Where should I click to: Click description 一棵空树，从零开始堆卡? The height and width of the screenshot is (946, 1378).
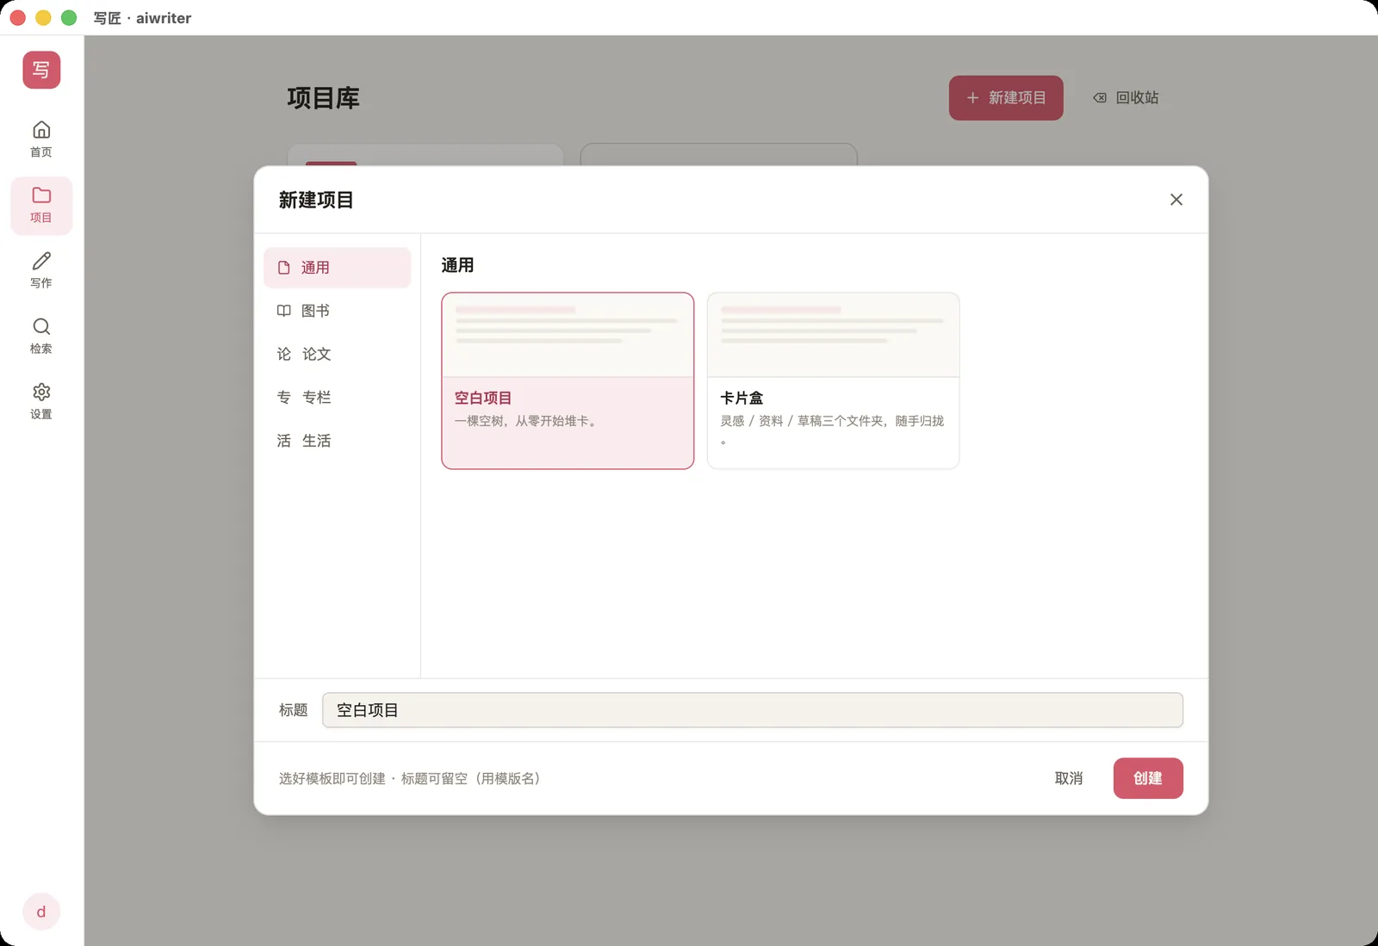pyautogui.click(x=525, y=421)
